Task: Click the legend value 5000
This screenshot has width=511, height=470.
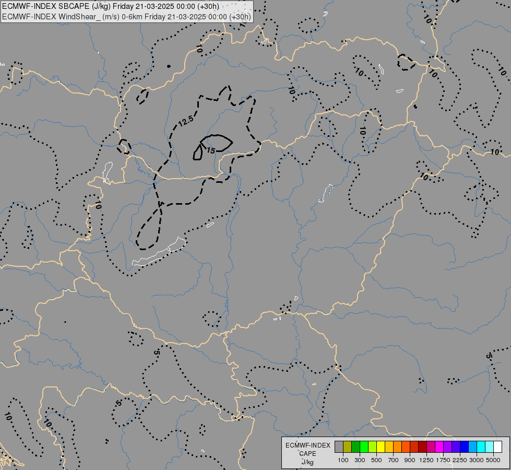Action: 493,460
